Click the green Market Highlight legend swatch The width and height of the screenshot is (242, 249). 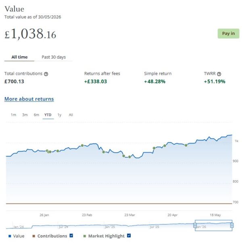coord(85,236)
